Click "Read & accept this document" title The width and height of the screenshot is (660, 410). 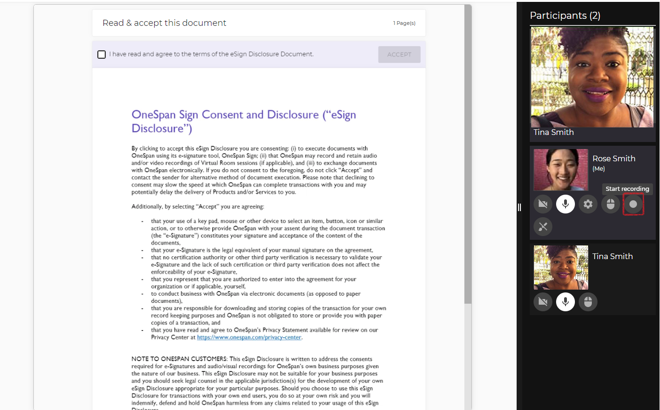[164, 23]
